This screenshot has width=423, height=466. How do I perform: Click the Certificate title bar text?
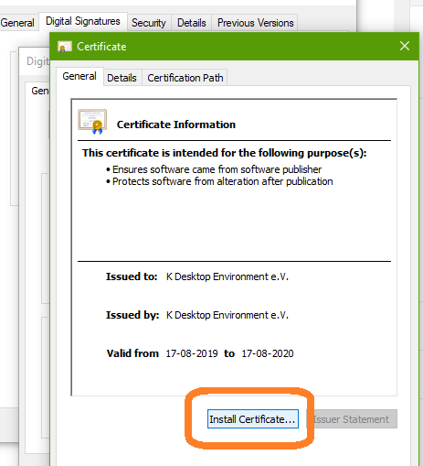101,47
